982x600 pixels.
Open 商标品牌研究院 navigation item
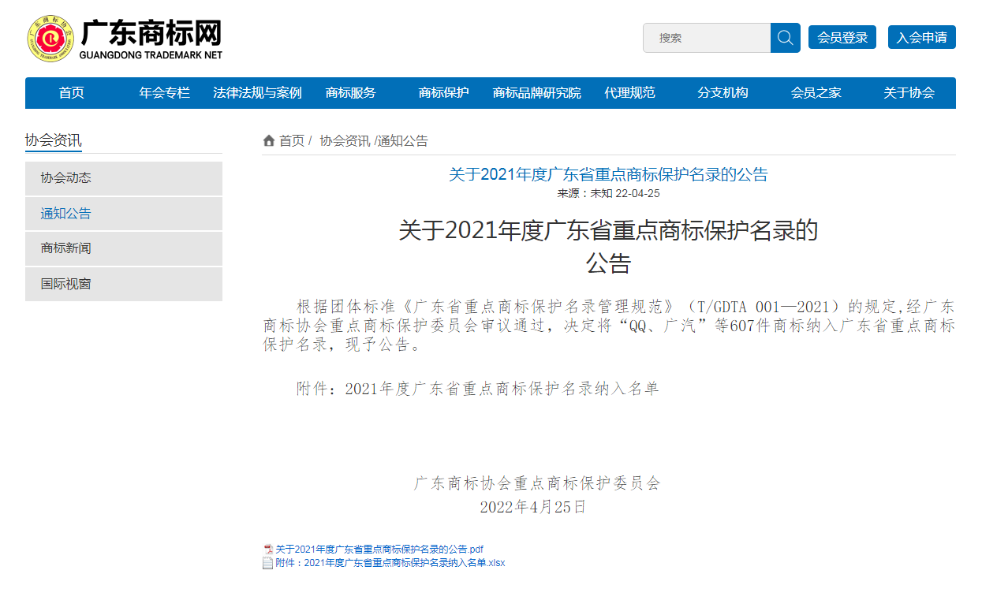tap(536, 93)
